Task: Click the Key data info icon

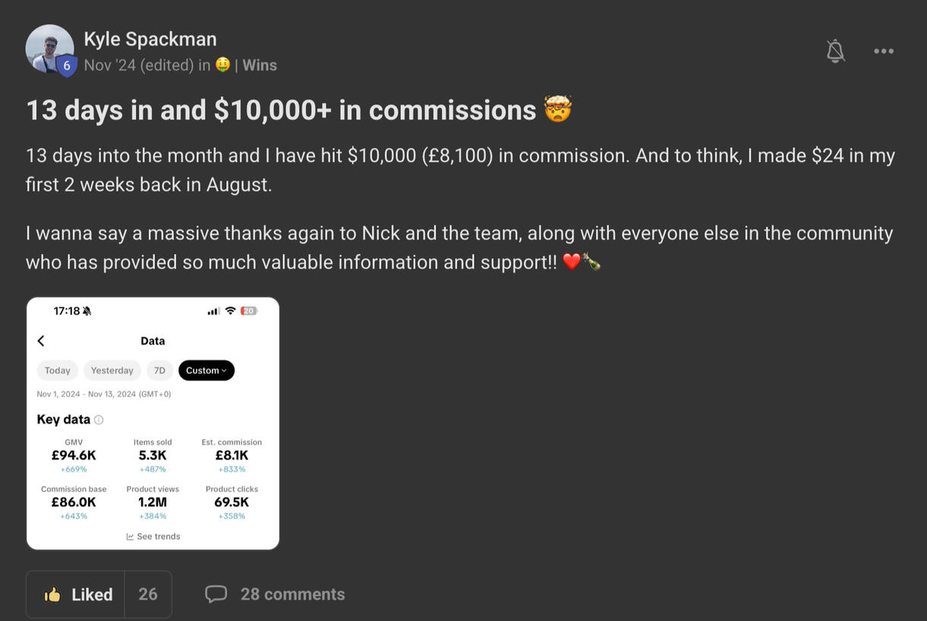Action: coord(99,420)
